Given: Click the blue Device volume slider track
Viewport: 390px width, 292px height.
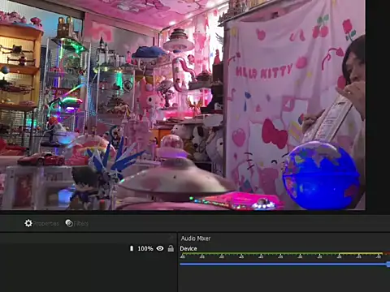Looking at the screenshot, I should click(x=284, y=264).
